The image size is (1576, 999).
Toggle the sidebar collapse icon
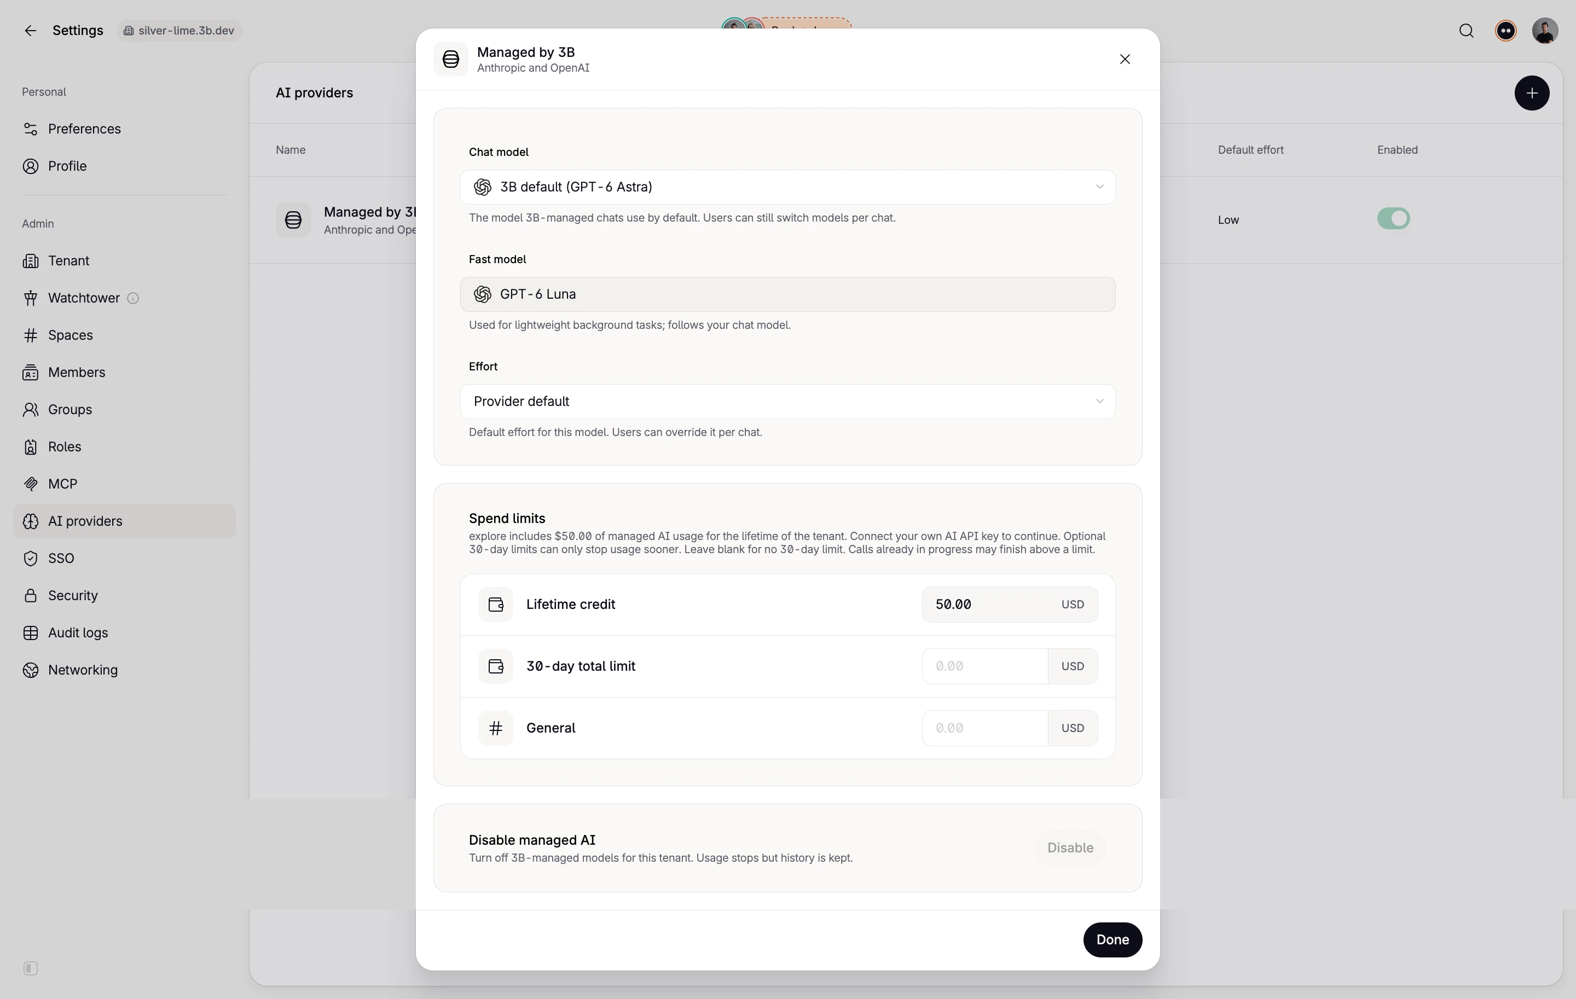coord(30,968)
